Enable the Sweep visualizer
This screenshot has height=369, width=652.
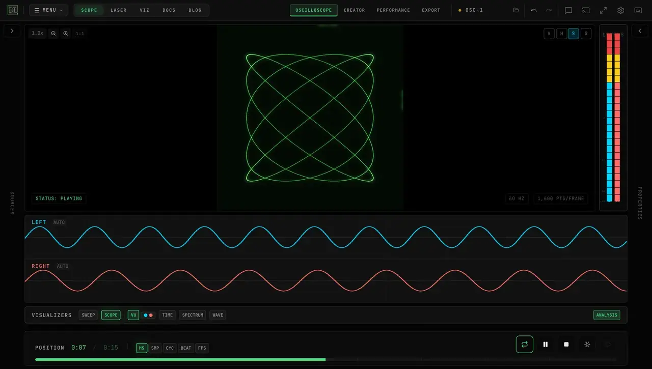coord(89,315)
